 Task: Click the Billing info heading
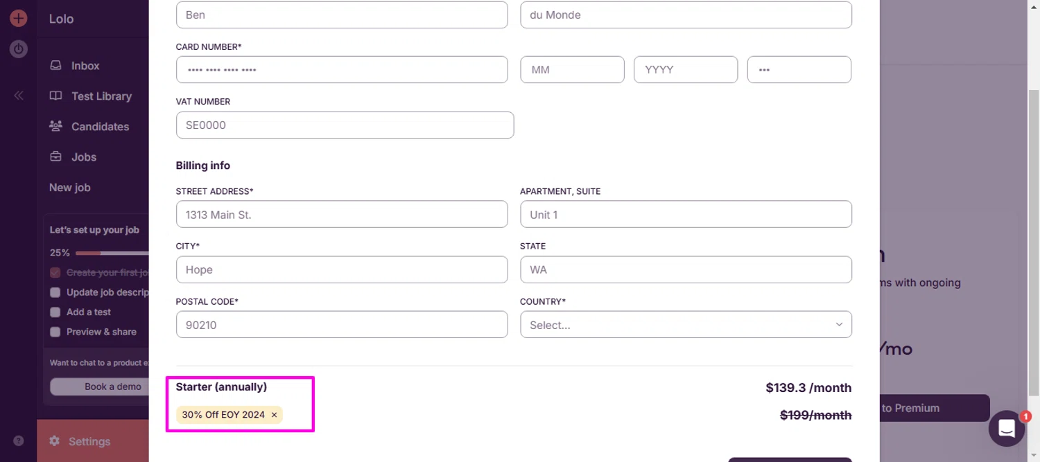[203, 166]
